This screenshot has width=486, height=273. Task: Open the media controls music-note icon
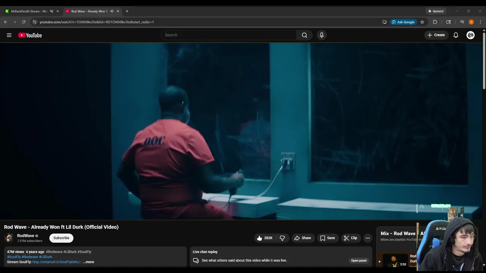462,22
